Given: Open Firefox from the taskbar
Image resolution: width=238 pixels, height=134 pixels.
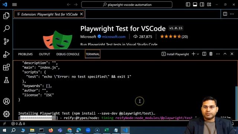Looking at the screenshot, I should [51, 130].
